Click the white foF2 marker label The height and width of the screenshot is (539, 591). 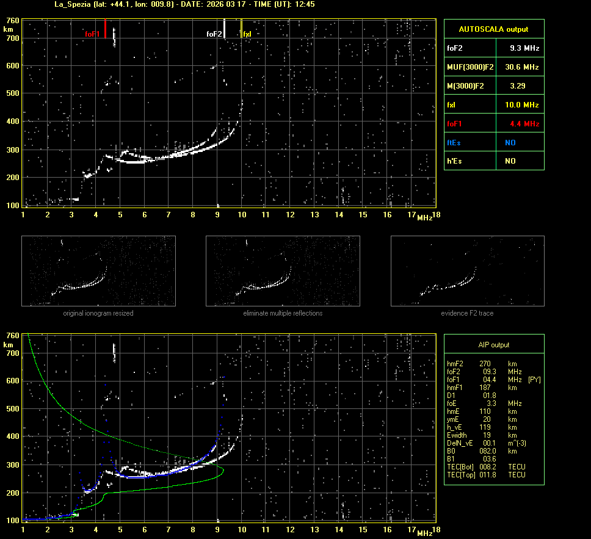214,34
